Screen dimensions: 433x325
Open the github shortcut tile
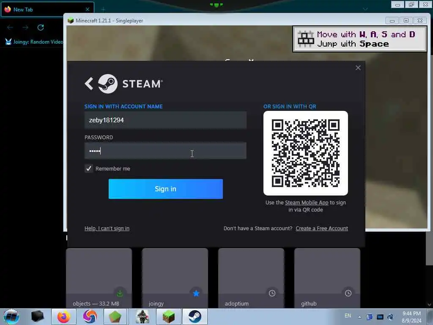[327, 278]
